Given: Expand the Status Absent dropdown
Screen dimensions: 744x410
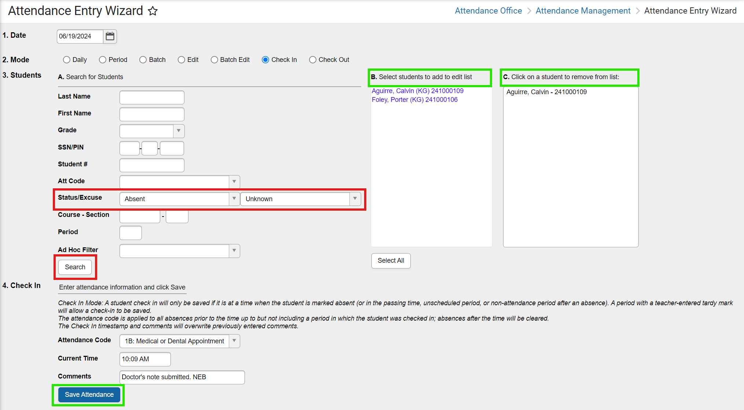Looking at the screenshot, I should tap(234, 199).
